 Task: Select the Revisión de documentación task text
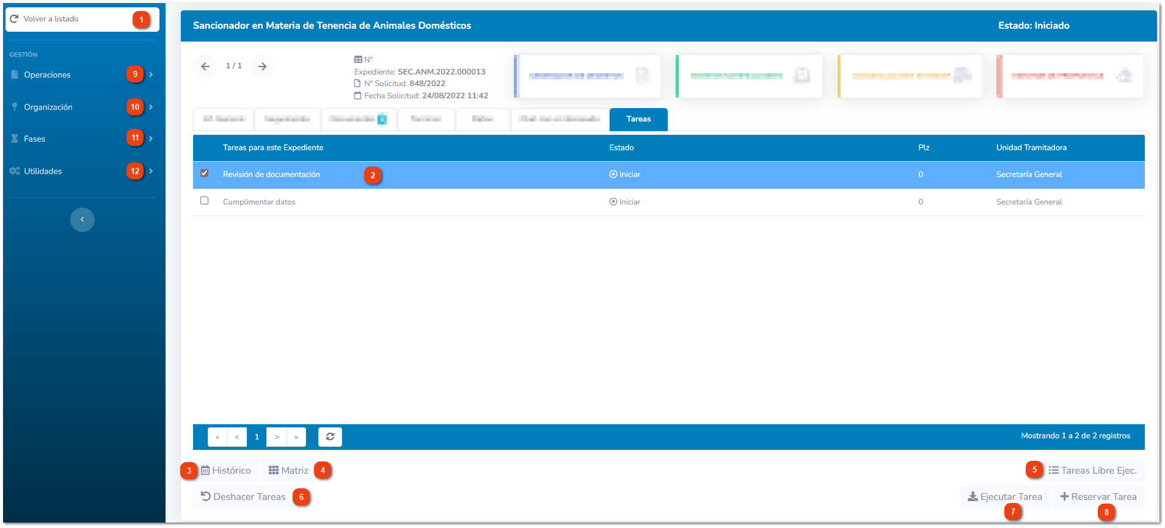coord(271,175)
